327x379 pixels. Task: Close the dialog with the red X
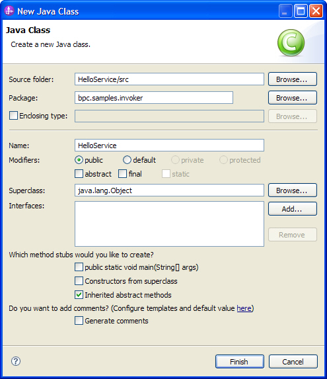tap(316, 11)
